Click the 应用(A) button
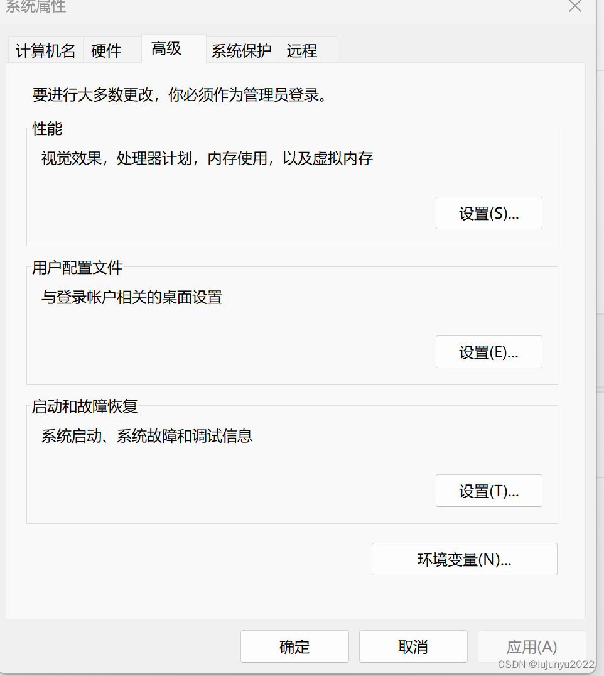Image resolution: width=604 pixels, height=676 pixels. [x=532, y=646]
